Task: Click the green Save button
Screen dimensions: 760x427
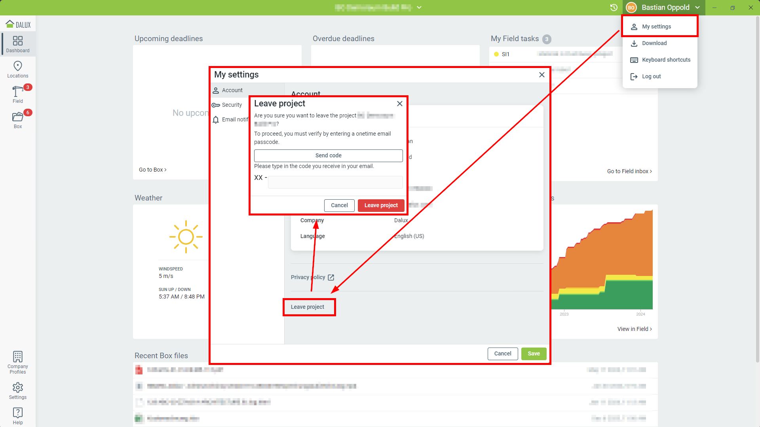Action: pyautogui.click(x=534, y=353)
